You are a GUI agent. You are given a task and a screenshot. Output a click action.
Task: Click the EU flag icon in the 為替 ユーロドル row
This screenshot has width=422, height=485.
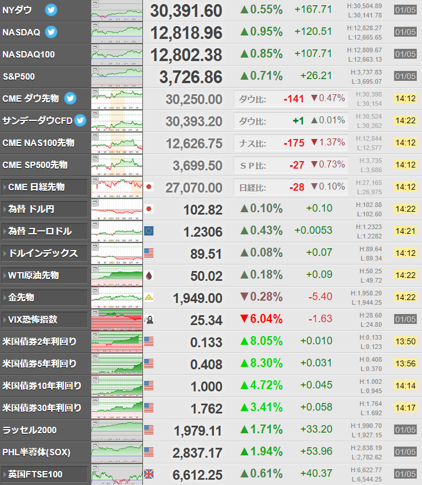coord(149,231)
